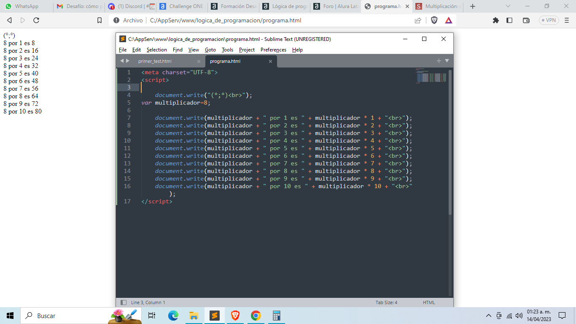Click the Sublime minimap code preview
576x324 pixels.
click(431, 76)
